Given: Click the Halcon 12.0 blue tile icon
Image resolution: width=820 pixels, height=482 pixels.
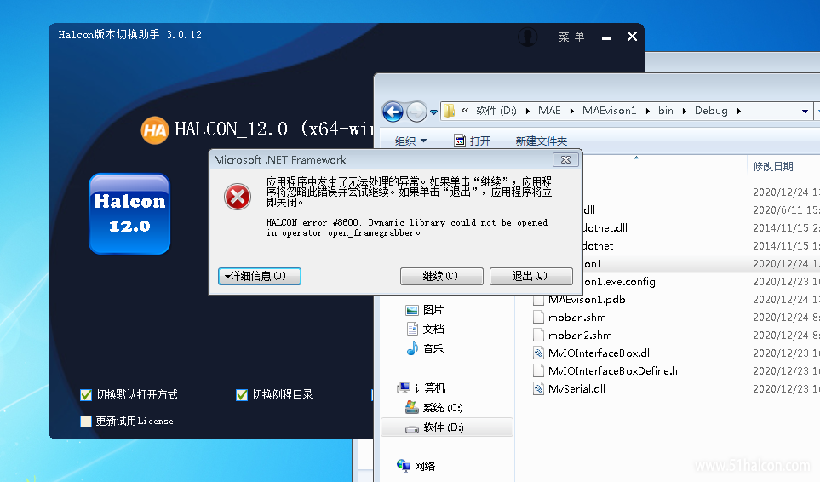Looking at the screenshot, I should tap(129, 214).
